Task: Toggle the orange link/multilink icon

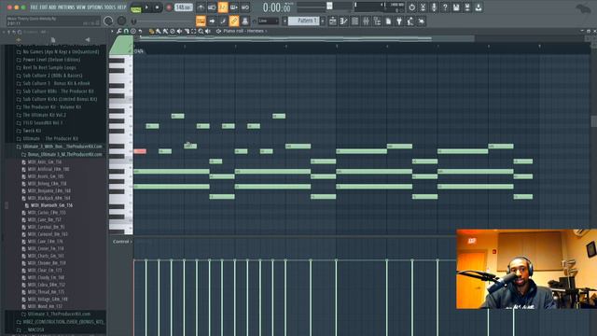Action: 234,21
